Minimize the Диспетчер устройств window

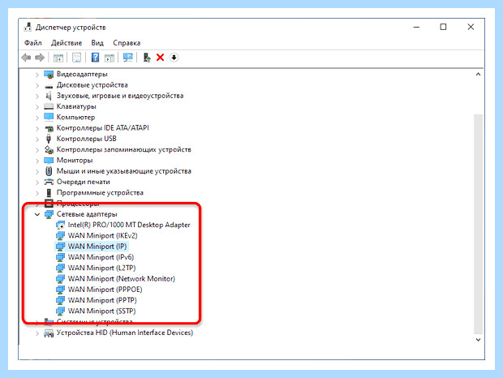click(x=416, y=28)
